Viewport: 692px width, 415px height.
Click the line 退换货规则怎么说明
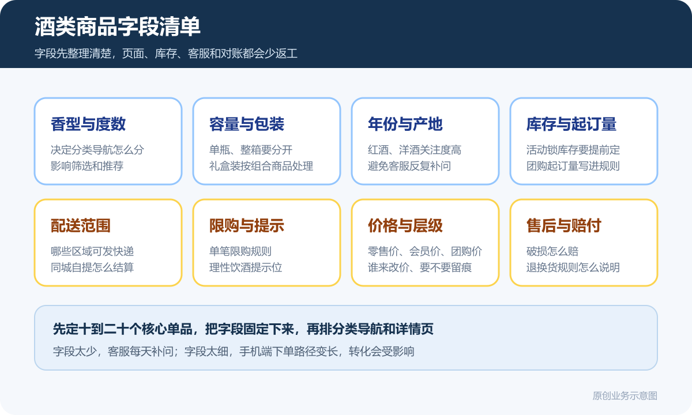(573, 267)
